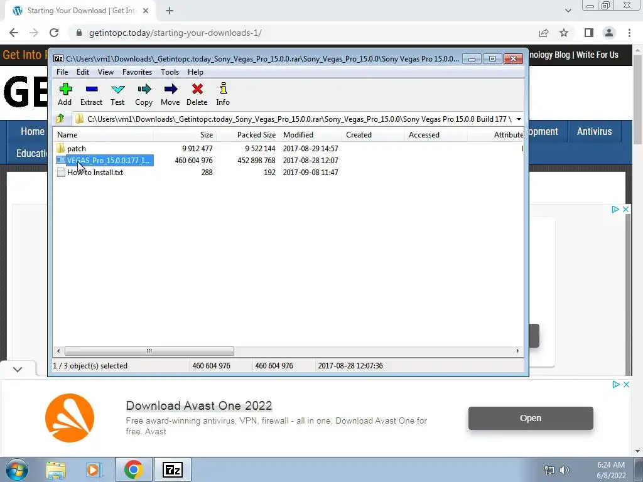Open the Chrome profile avatar
Image resolution: width=643 pixels, height=482 pixels.
tap(609, 33)
